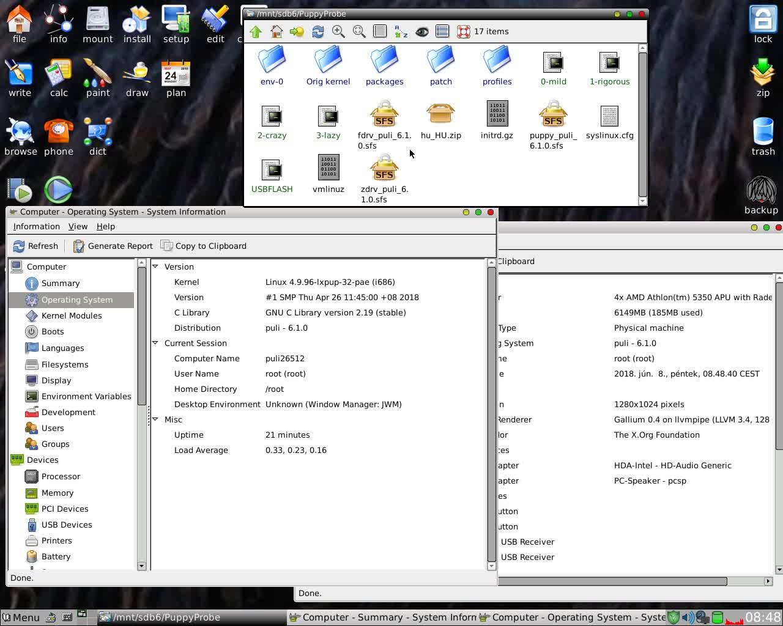
Task: Click sidebar scrollbar down arrow
Action: click(x=142, y=566)
